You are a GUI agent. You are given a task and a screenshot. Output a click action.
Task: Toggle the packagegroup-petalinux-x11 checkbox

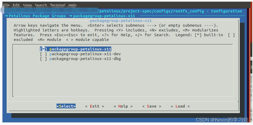(43, 49)
